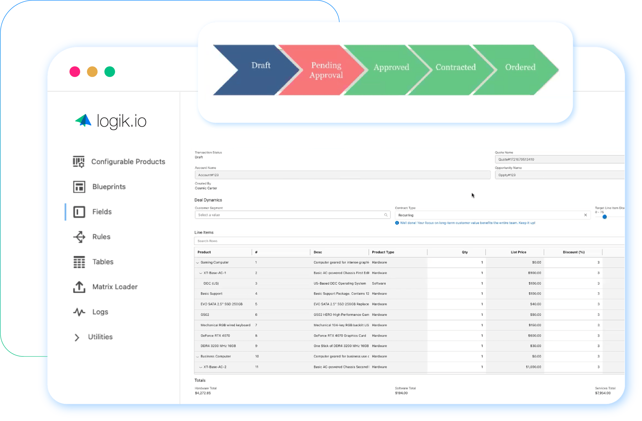This screenshot has height=421, width=642.
Task: Click the search icon in Customer Segment
Action: pyautogui.click(x=386, y=215)
